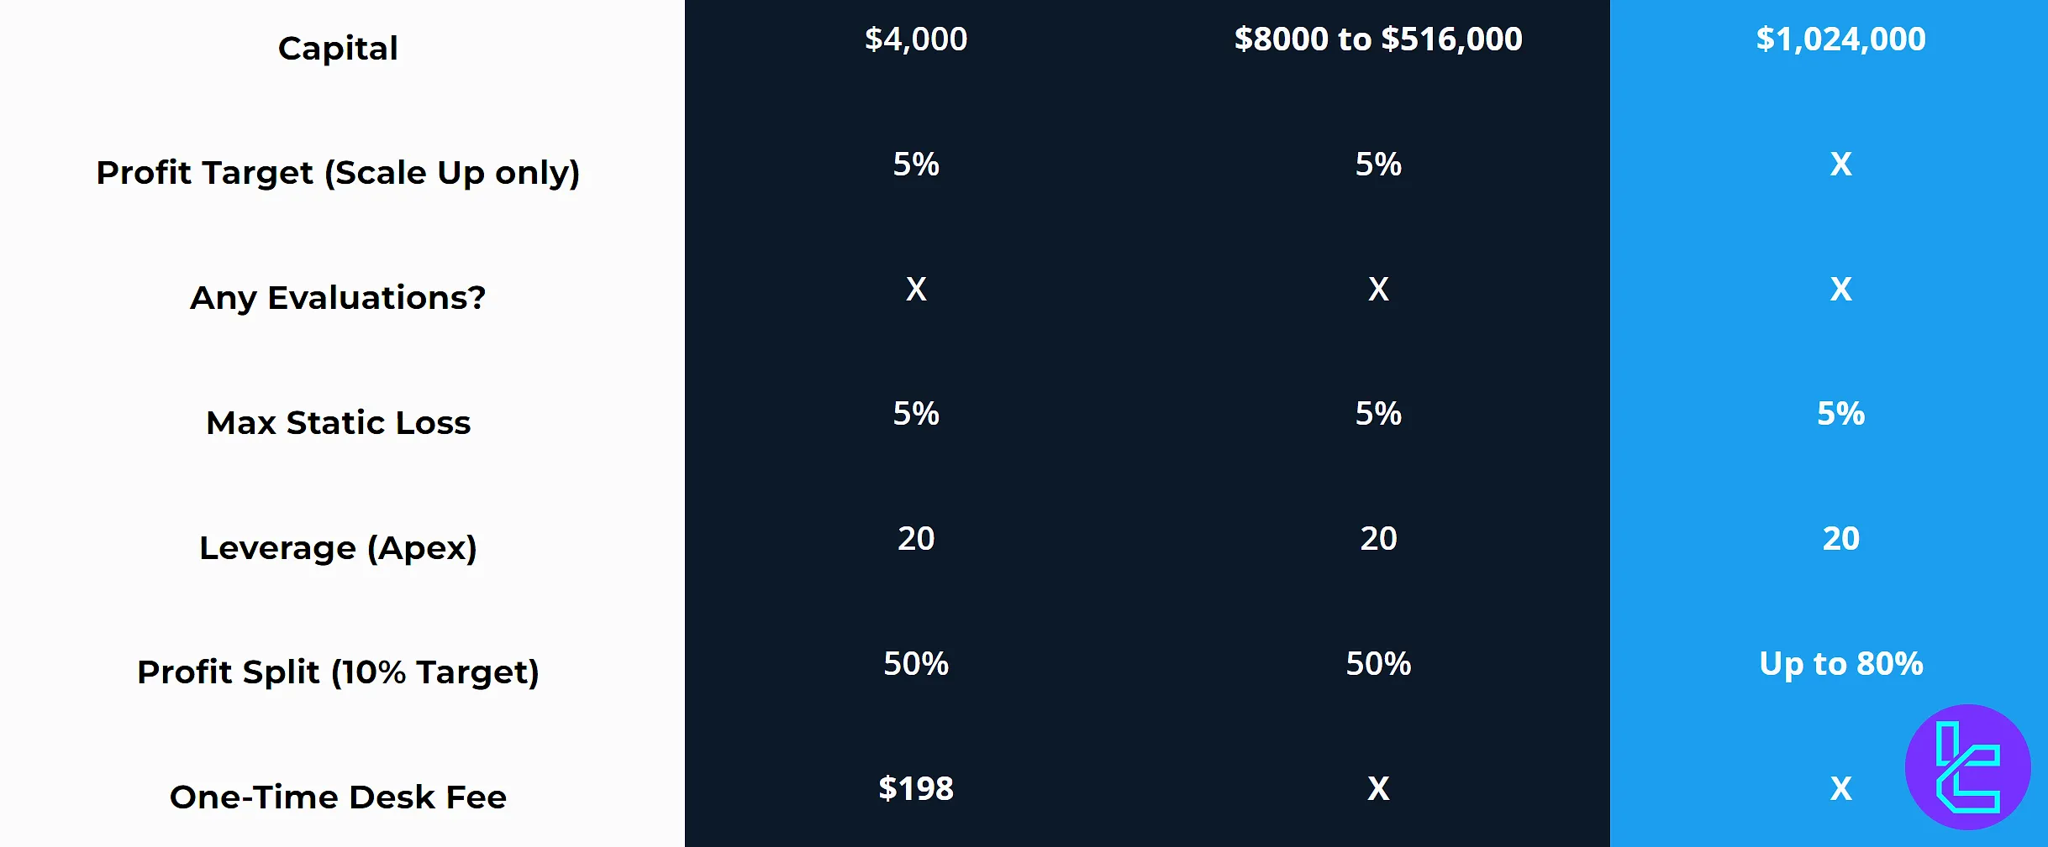The width and height of the screenshot is (2048, 847).
Task: Click the 5% Profit Target under $8000 to $516,000
Action: (x=1378, y=165)
